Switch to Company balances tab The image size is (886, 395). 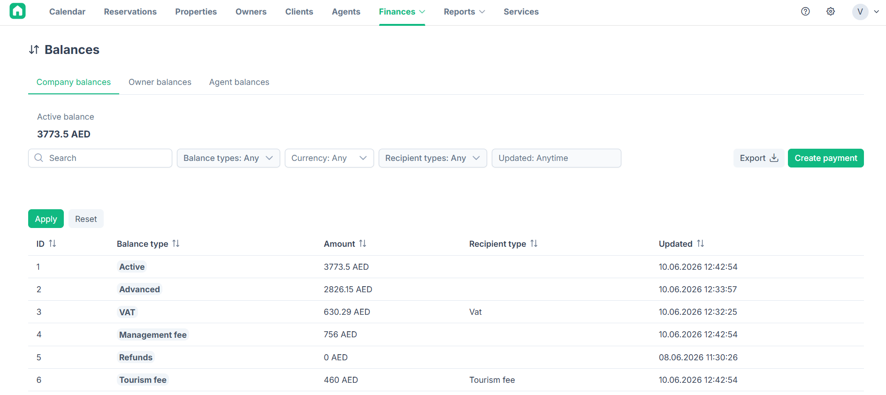click(74, 82)
